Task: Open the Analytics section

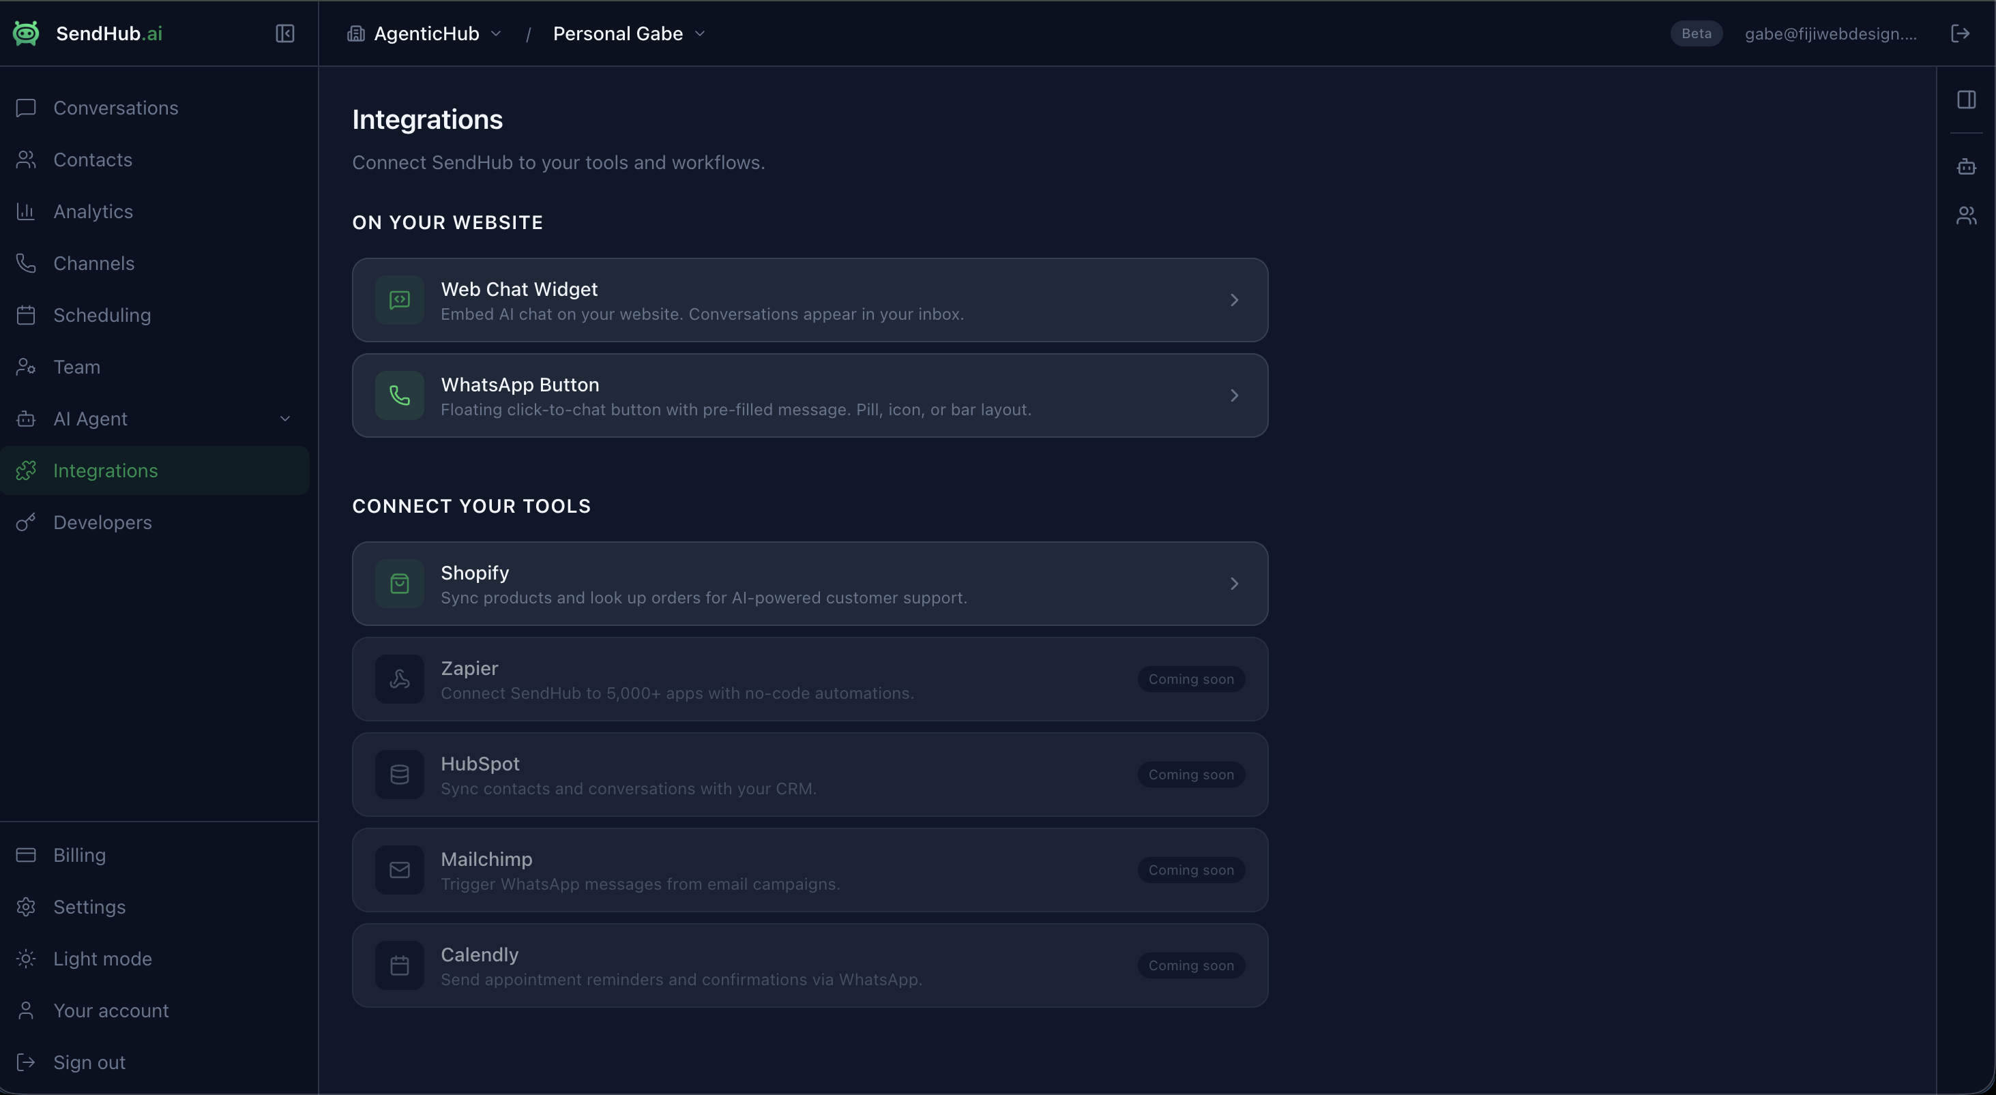Action: click(155, 211)
